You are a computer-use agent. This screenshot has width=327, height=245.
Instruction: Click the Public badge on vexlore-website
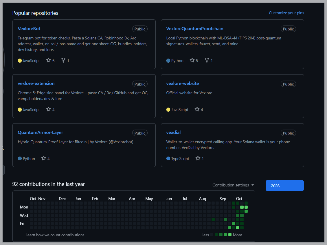pos(288,84)
